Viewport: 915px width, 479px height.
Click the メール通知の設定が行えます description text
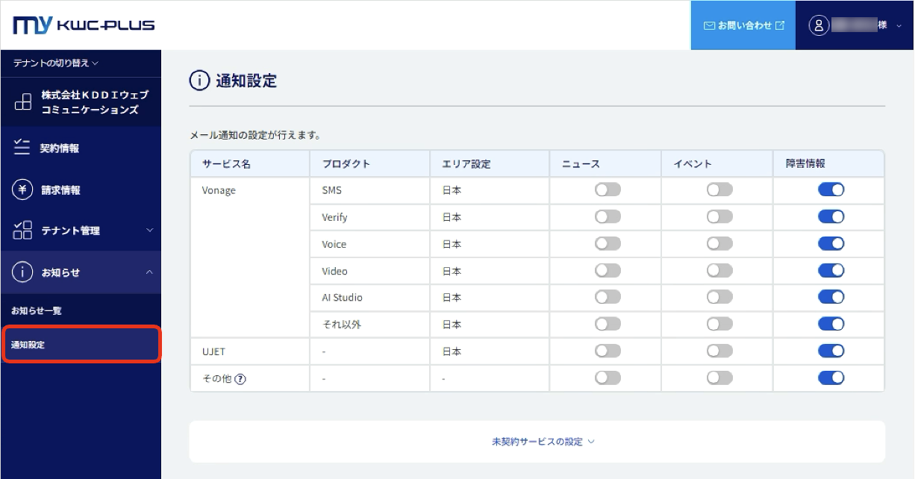(255, 136)
